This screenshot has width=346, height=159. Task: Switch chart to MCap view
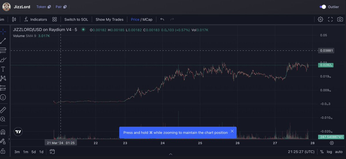[148, 19]
